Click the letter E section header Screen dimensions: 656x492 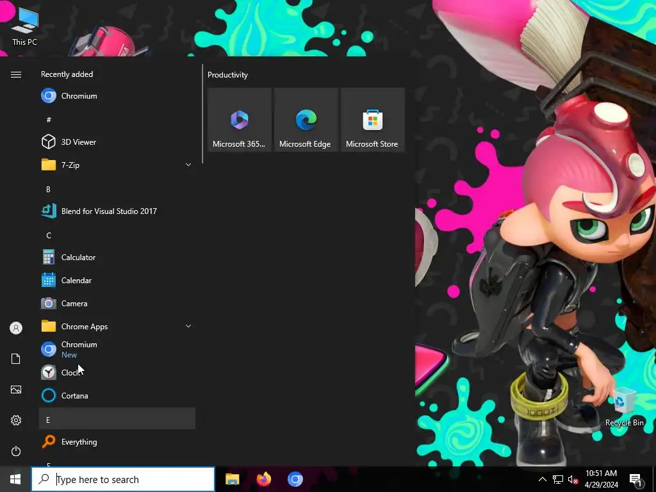pyautogui.click(x=117, y=419)
